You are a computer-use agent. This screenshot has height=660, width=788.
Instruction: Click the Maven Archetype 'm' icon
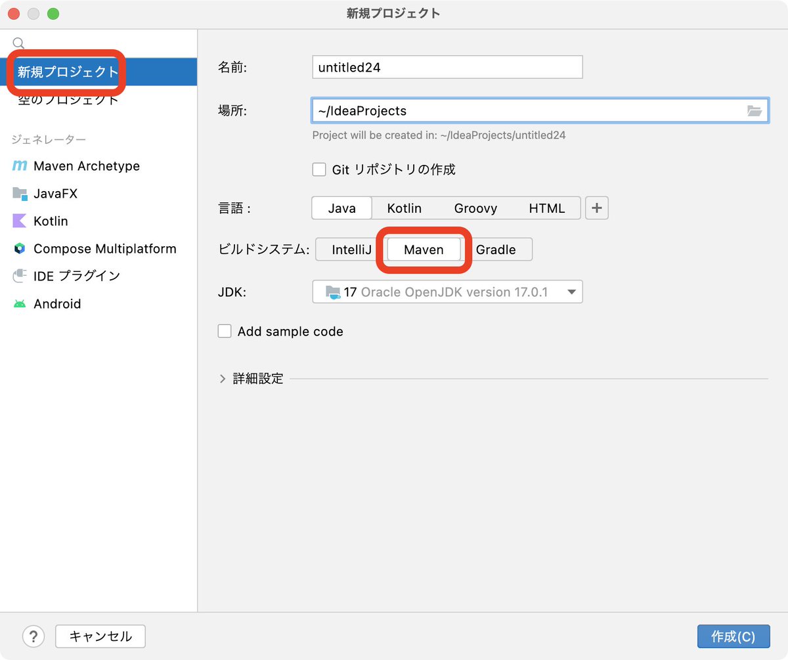20,166
